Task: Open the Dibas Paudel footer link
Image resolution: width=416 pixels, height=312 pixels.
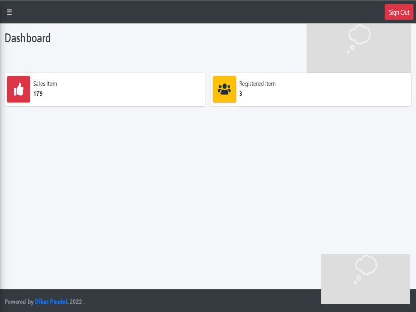Action: (51, 302)
